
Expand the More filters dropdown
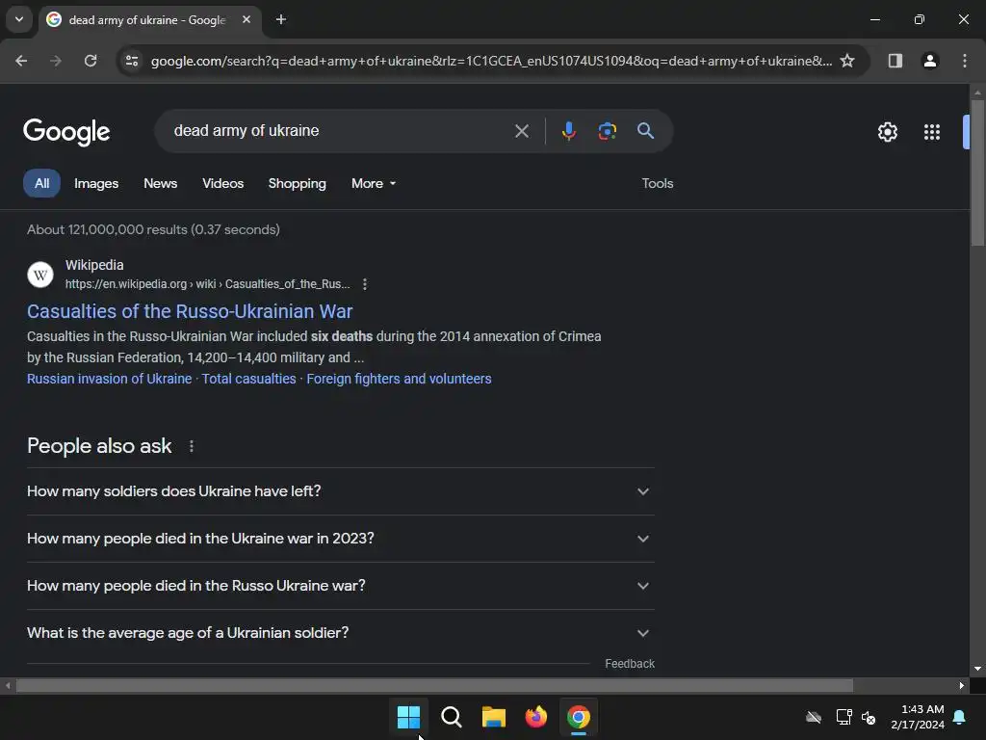(x=374, y=183)
